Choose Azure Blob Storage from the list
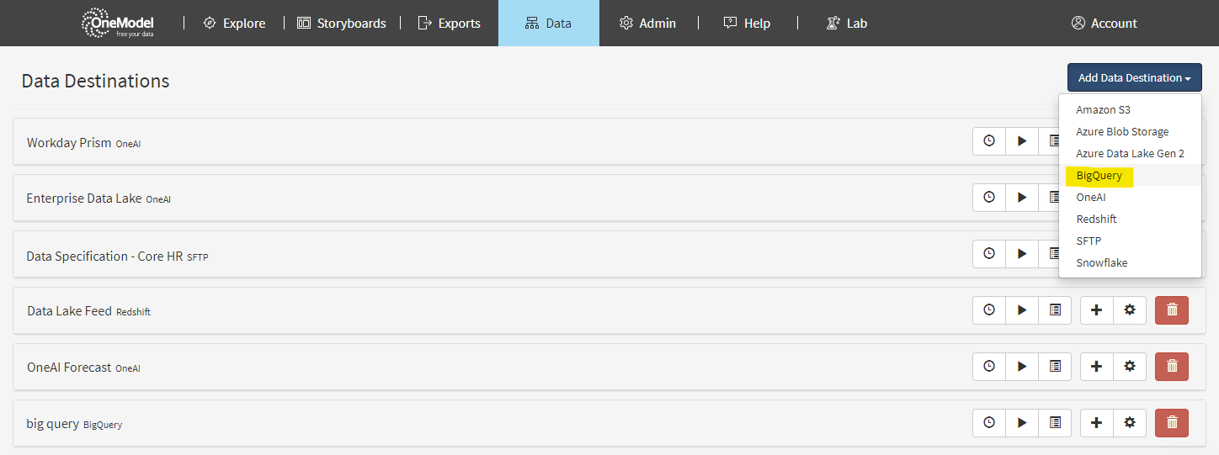The width and height of the screenshot is (1219, 455). click(x=1121, y=132)
